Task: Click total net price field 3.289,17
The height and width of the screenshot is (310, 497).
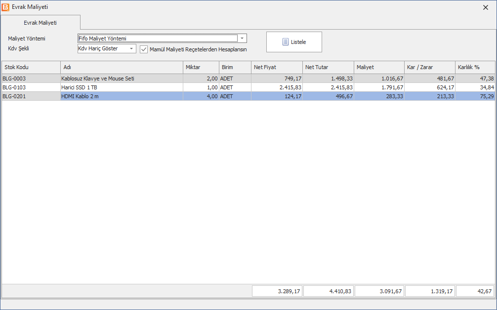Action: pos(277,291)
